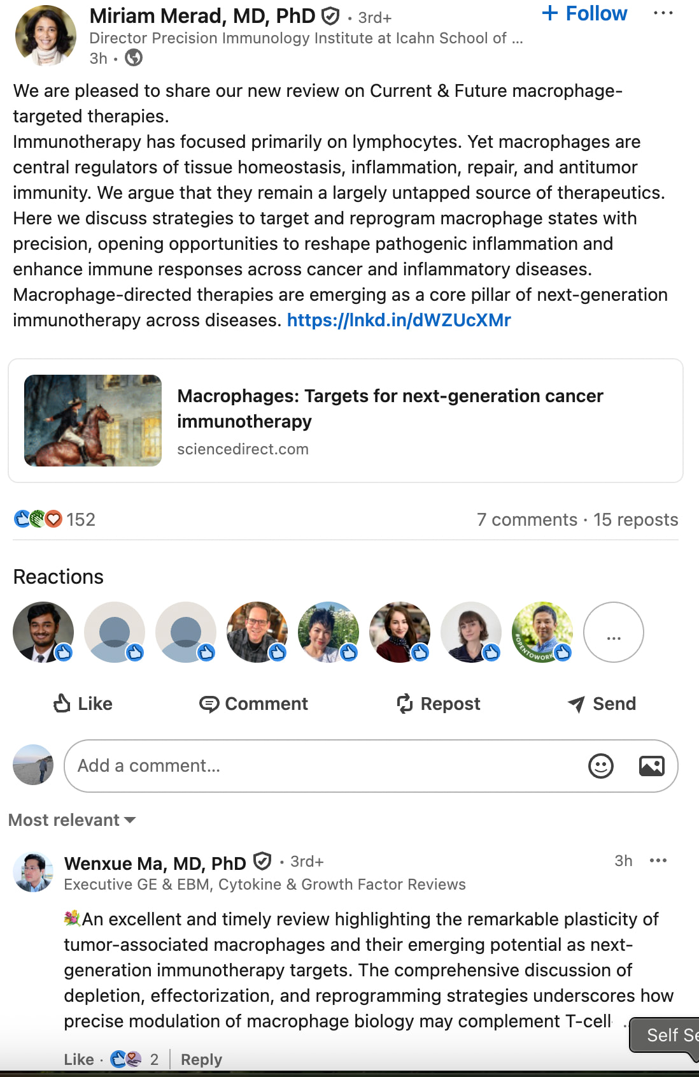Show more reactions via the ellipsis circle
Screen dimensions: 699x1077
coord(613,632)
